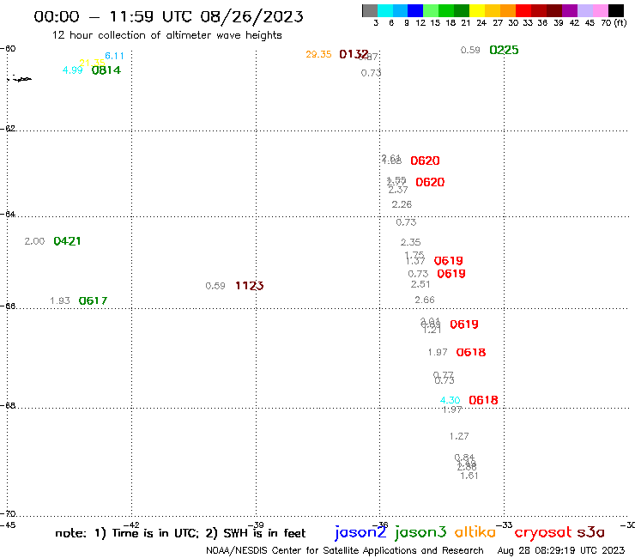Screen dimensions: 635x558
Task: Click the cyan 4.30 wave height value
Action: pyautogui.click(x=450, y=400)
